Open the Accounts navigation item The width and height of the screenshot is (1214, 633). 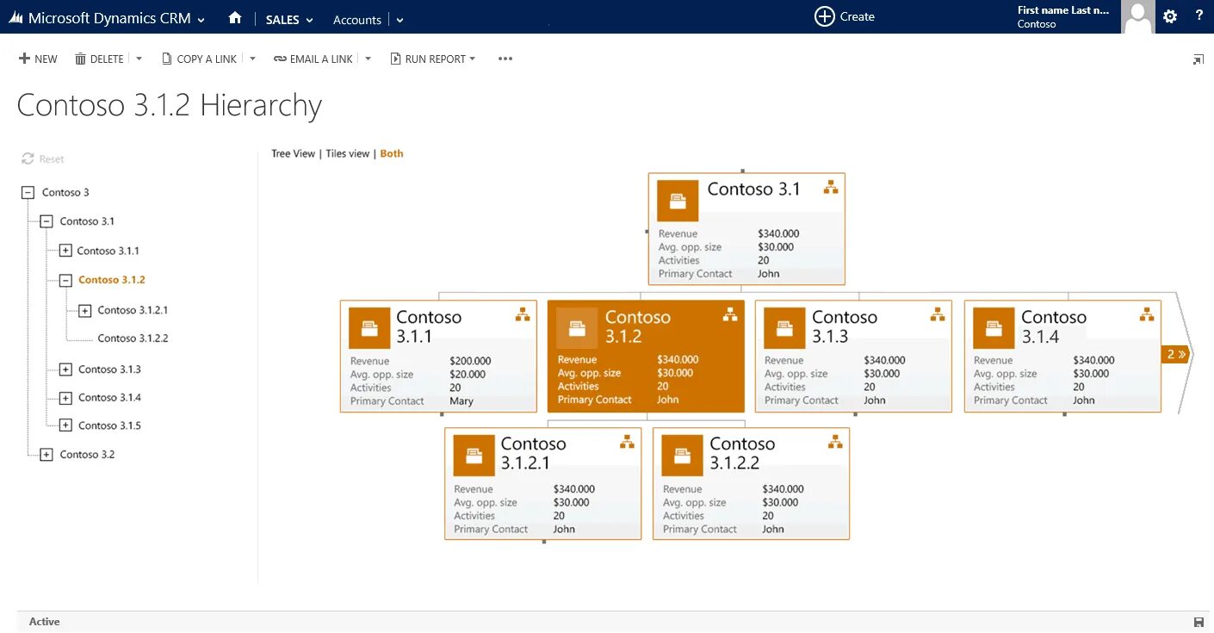[357, 20]
